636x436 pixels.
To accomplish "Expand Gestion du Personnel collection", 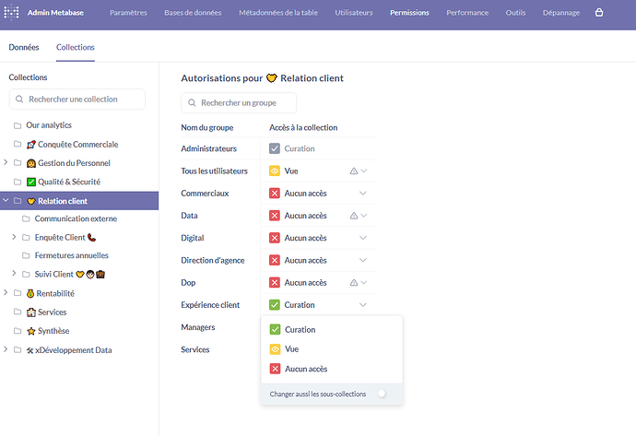I will (x=6, y=162).
